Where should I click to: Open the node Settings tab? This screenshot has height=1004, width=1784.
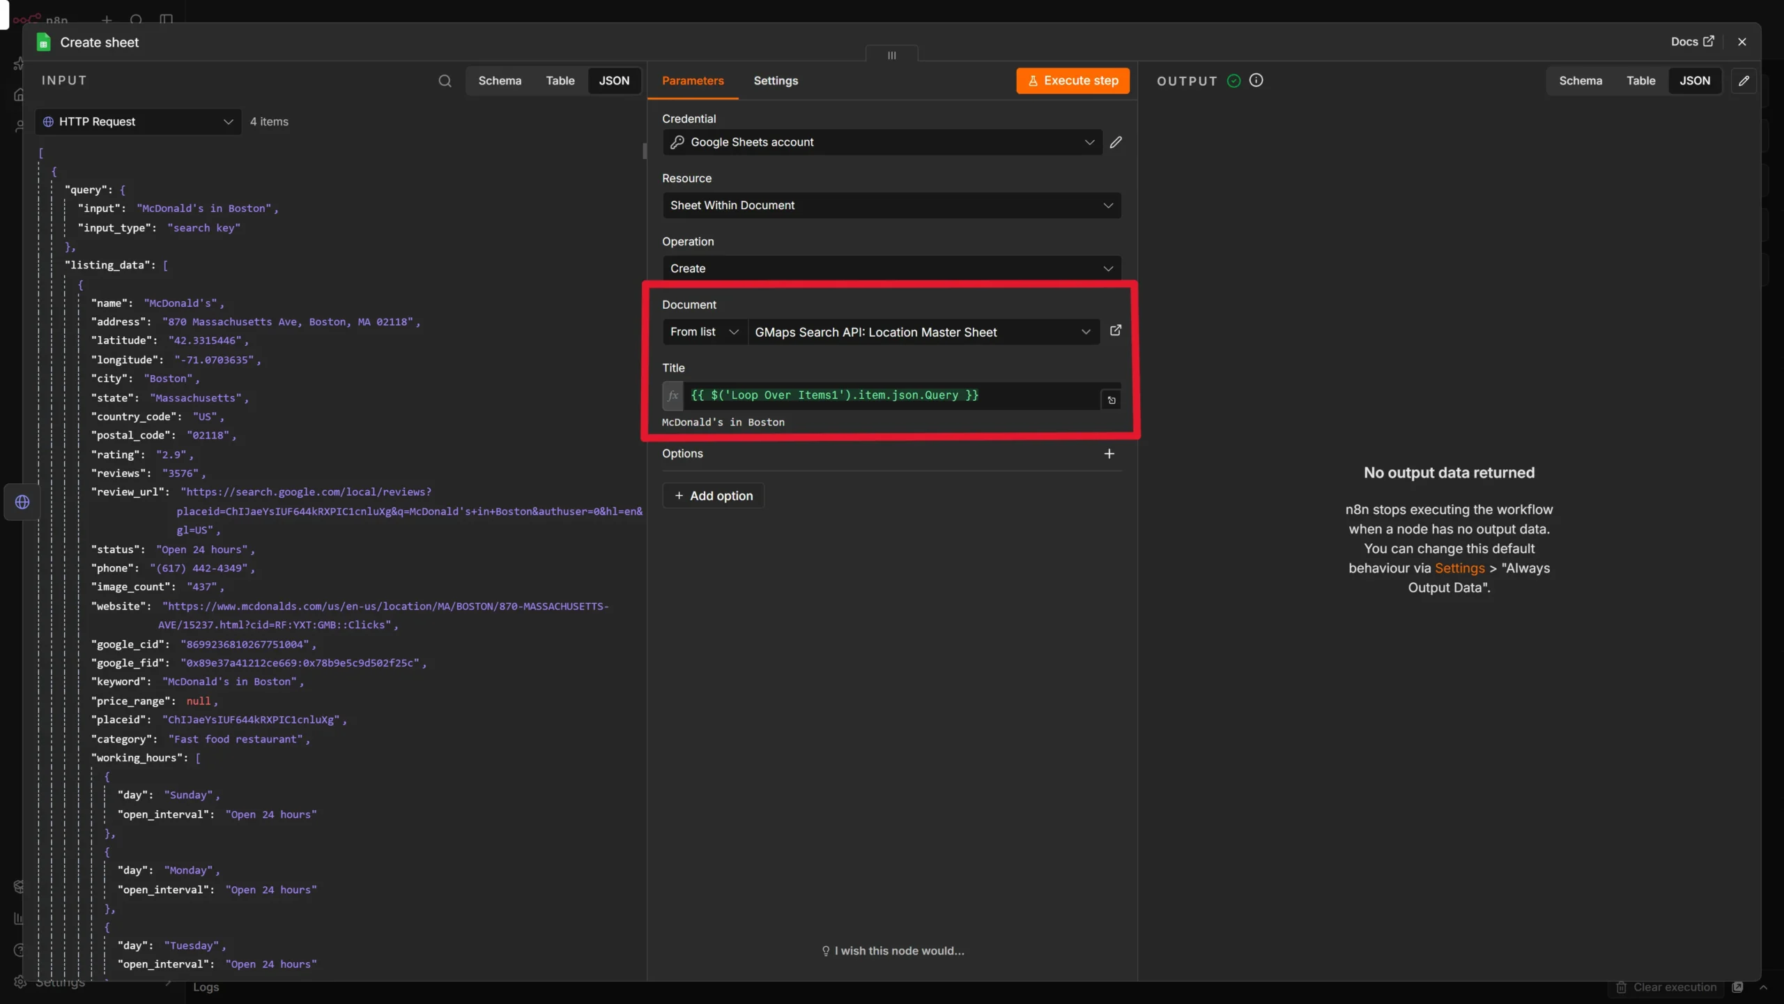[x=776, y=81]
